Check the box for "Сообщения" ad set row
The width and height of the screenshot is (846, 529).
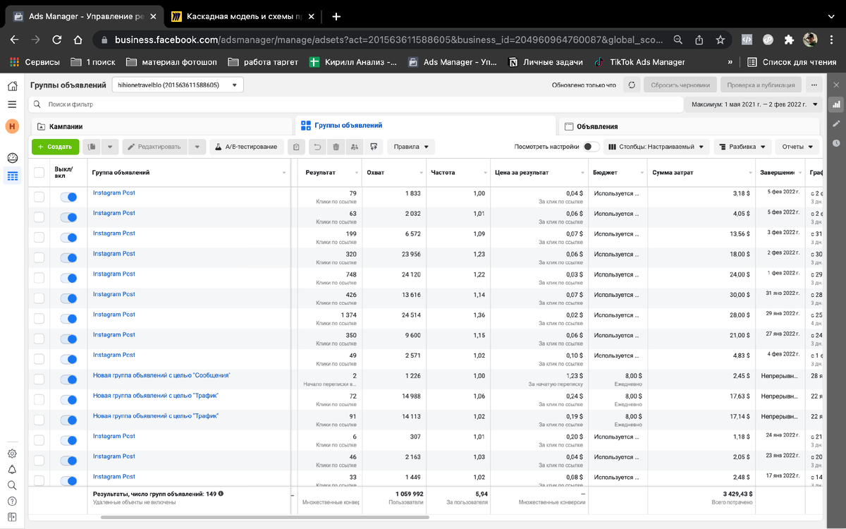point(39,380)
